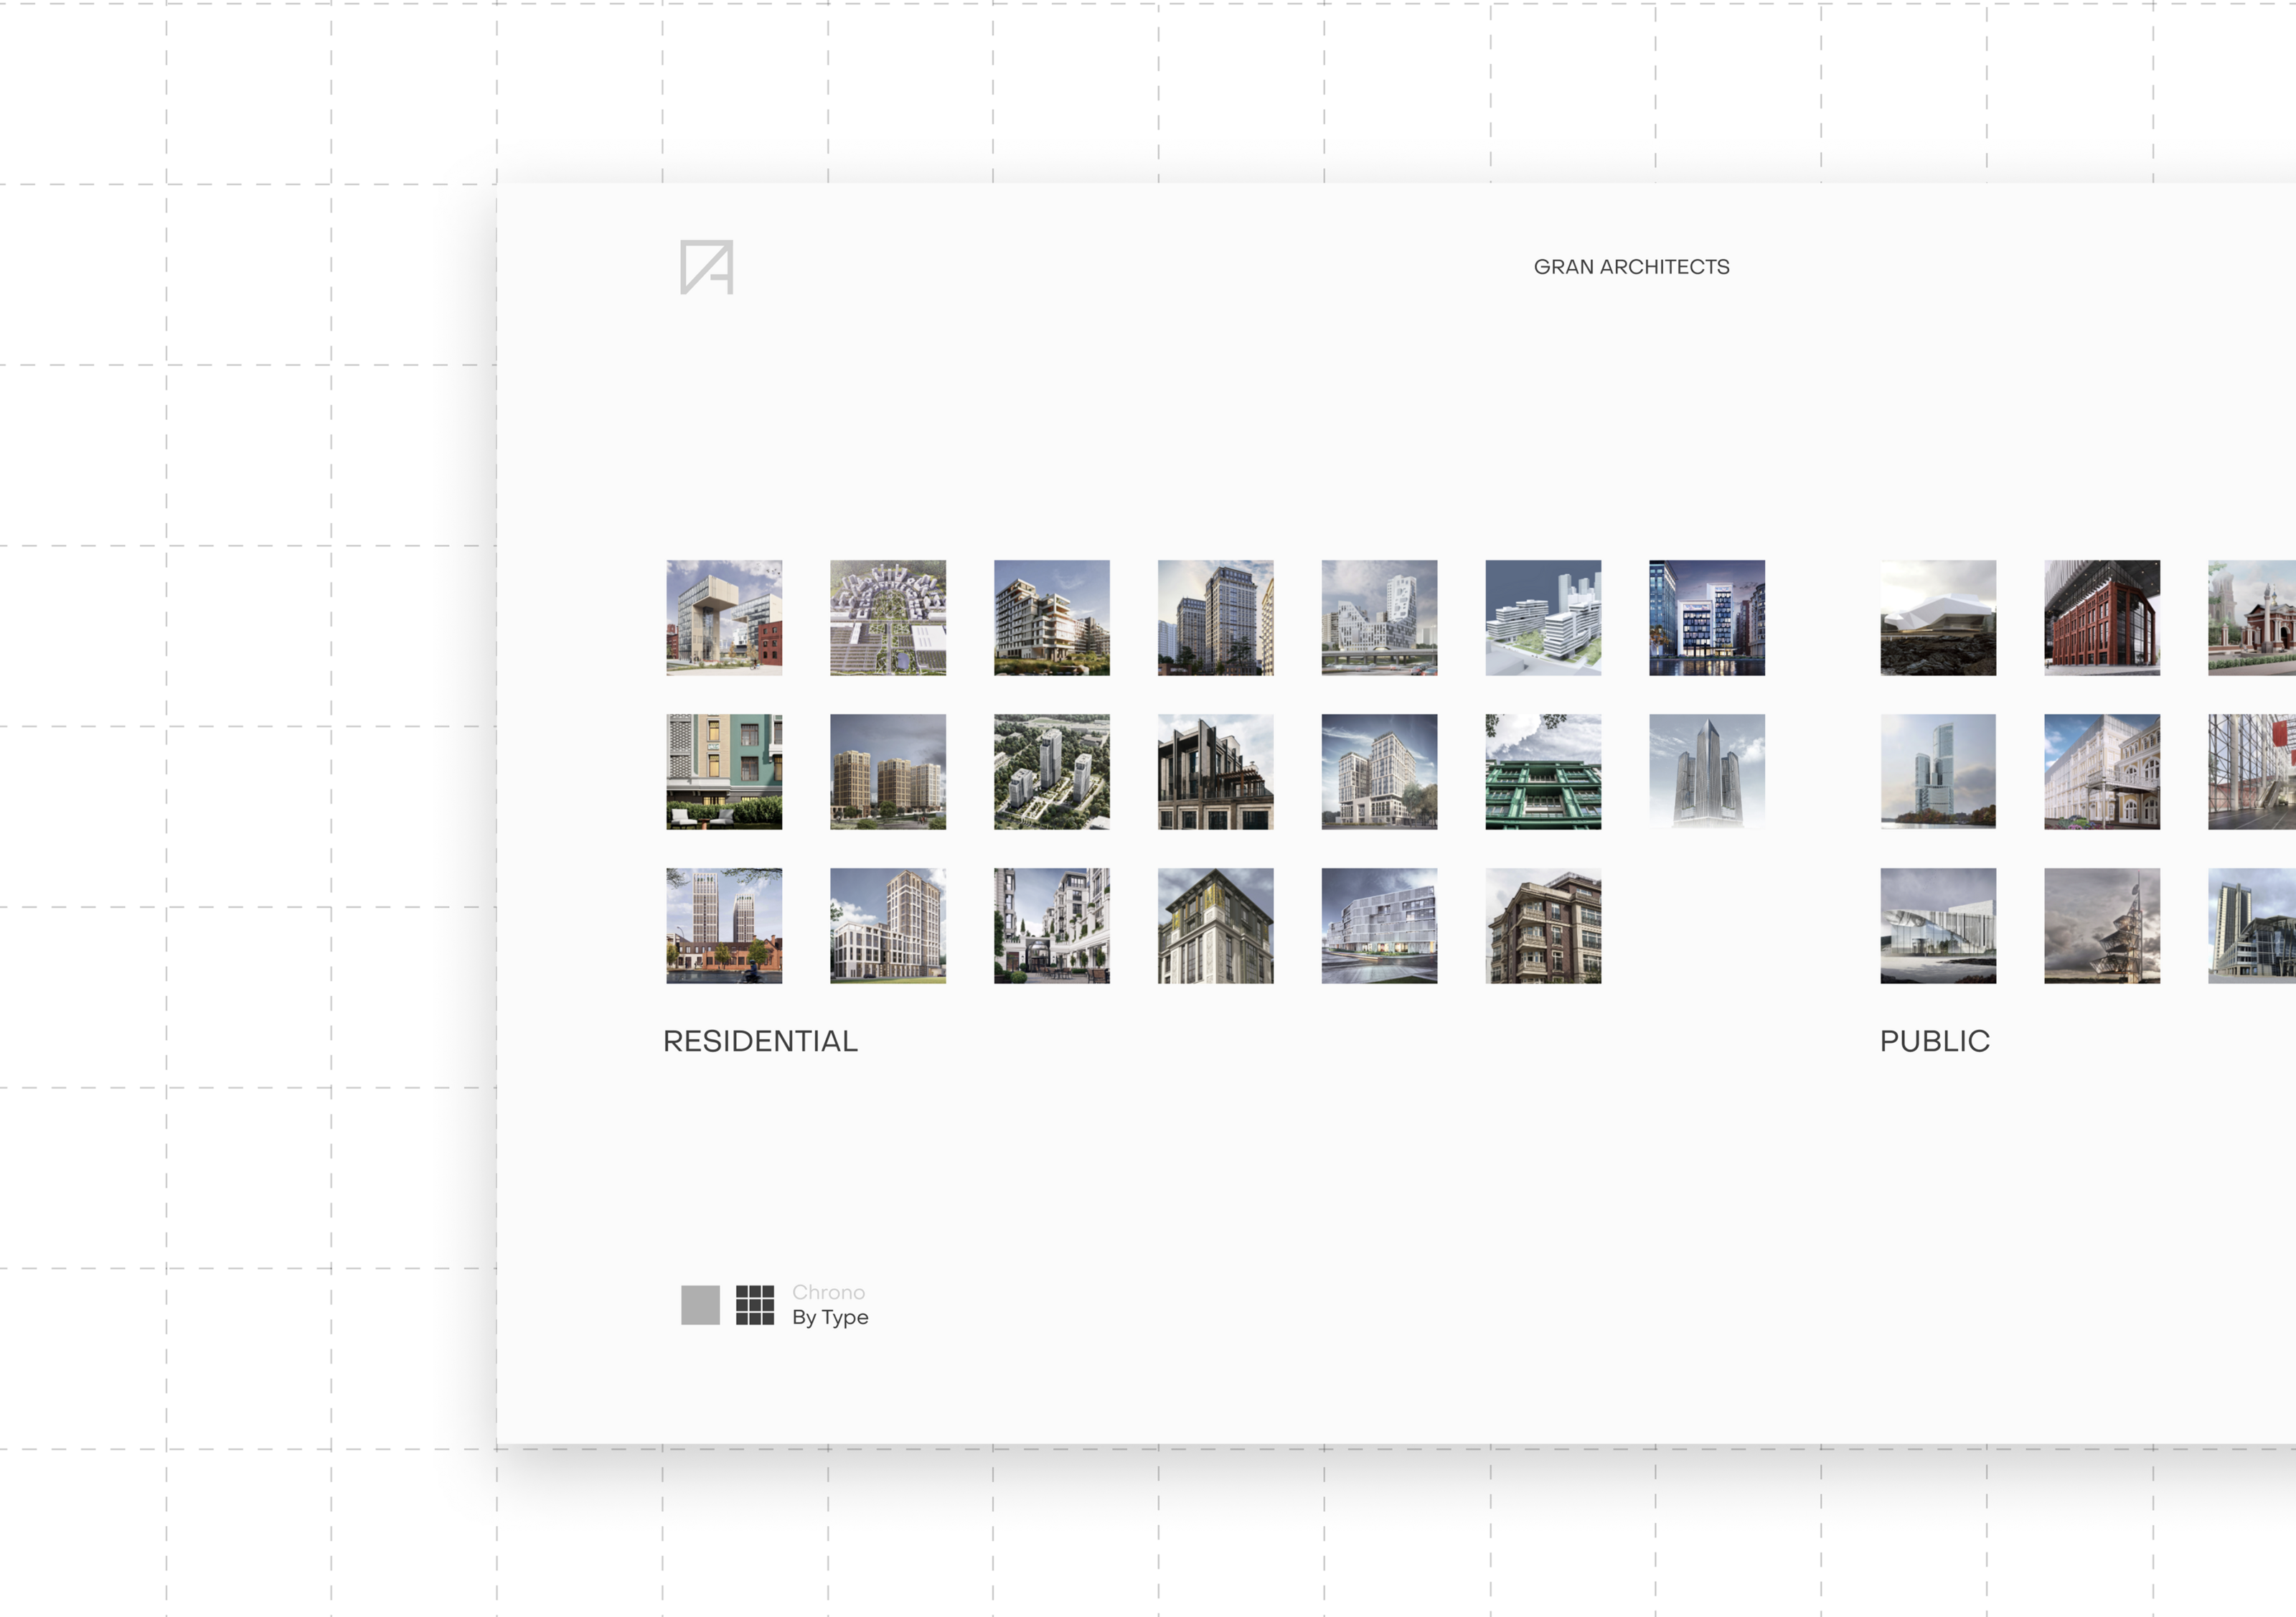Click the Gran Architects logo icon

point(706,267)
